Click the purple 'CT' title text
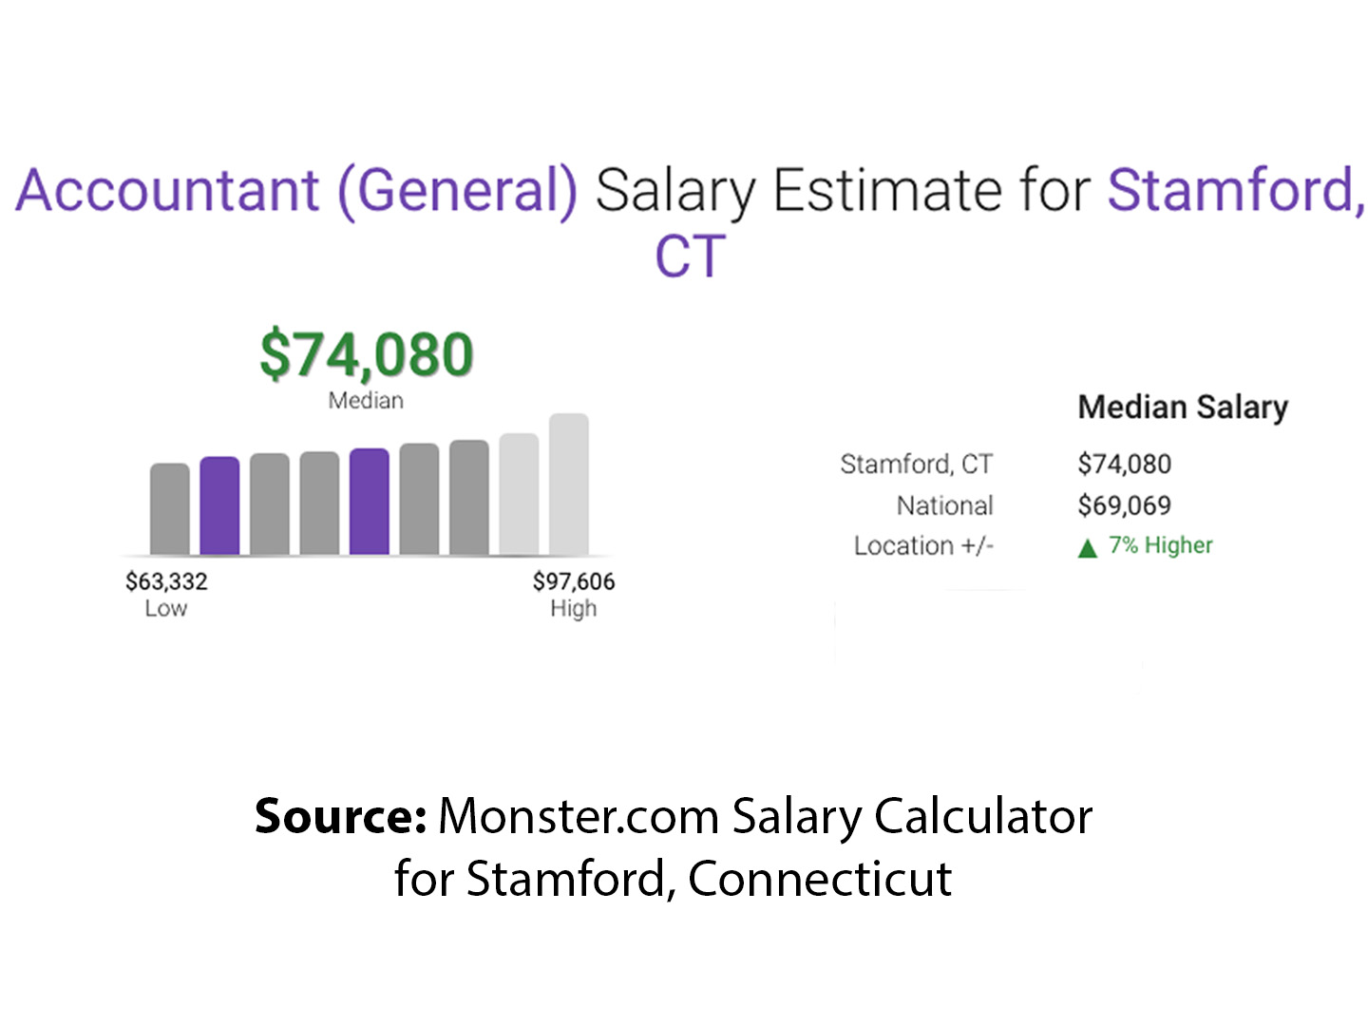This screenshot has width=1368, height=1026. (690, 256)
